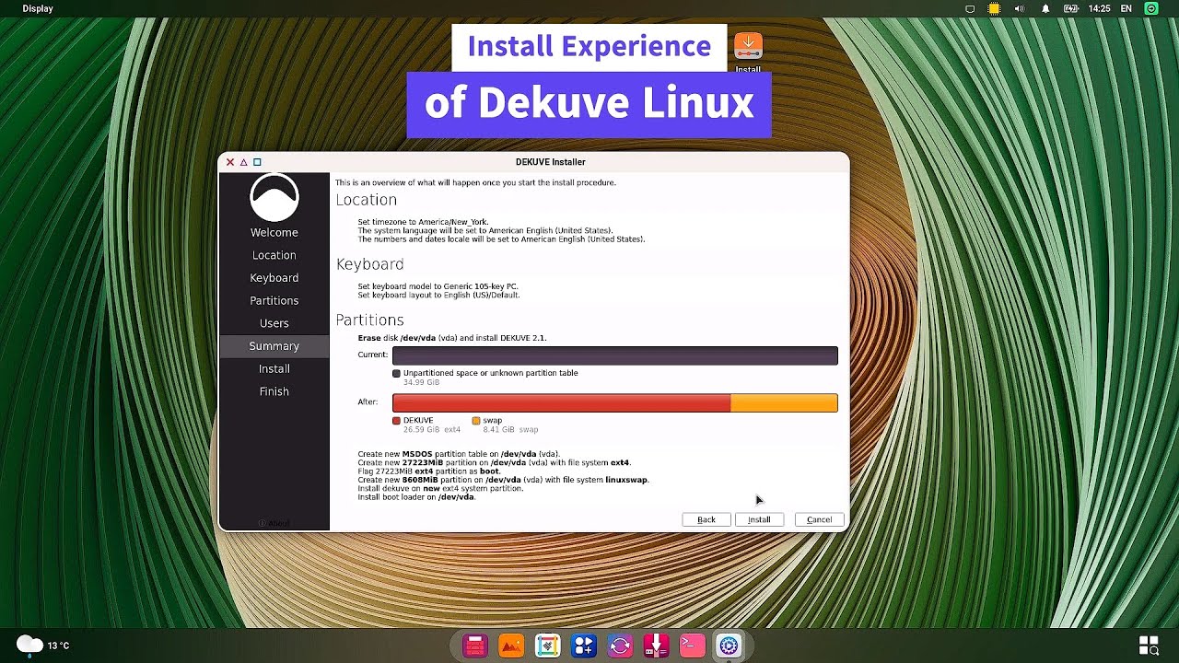Click the orange swap legend swatch
This screenshot has height=663, width=1179.
476,421
